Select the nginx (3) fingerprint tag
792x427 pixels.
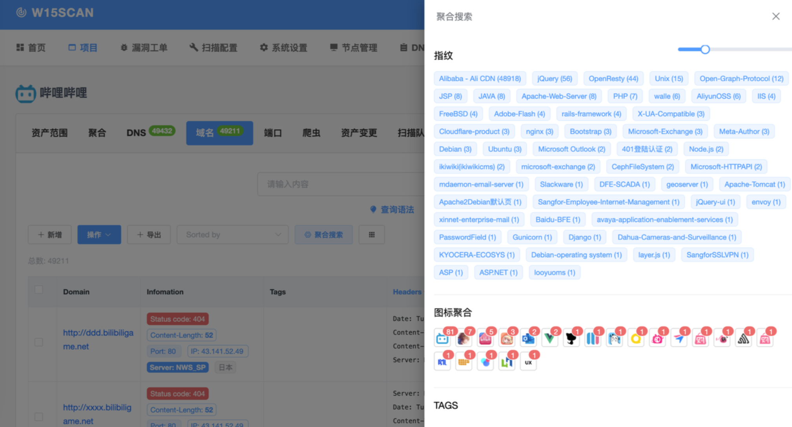(x=539, y=131)
